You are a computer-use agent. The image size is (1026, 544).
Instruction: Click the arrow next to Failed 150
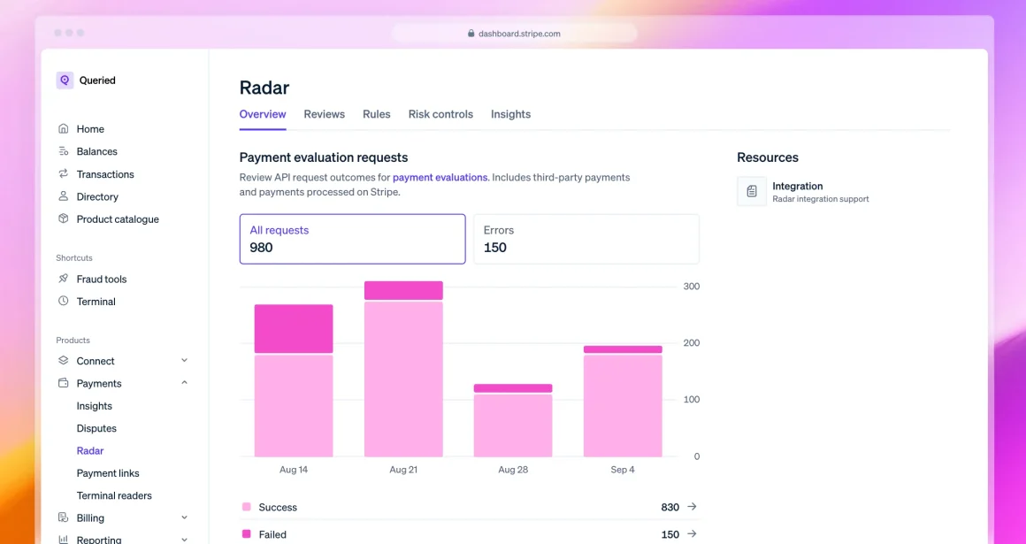tap(693, 534)
